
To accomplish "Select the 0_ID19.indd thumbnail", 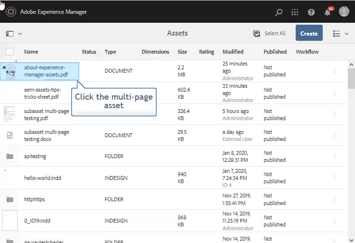I will point(9,221).
